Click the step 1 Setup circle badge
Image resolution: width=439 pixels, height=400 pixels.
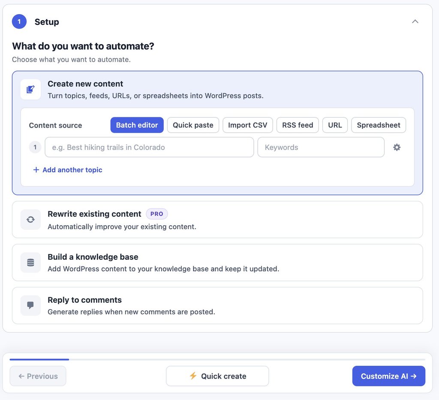pyautogui.click(x=19, y=21)
